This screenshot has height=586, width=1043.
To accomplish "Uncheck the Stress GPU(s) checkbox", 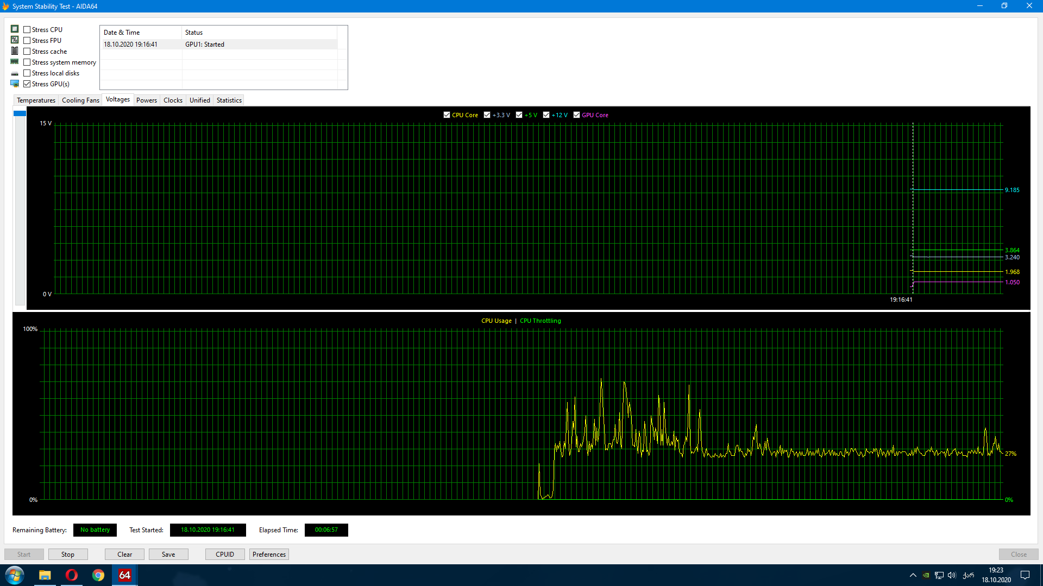I will 27,84.
